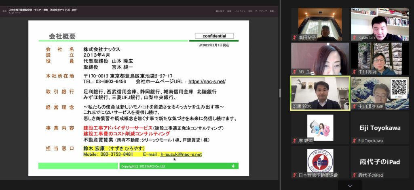Select 宏康 鈴木 active speaker tile
The image size is (414, 190).
tap(320, 93)
